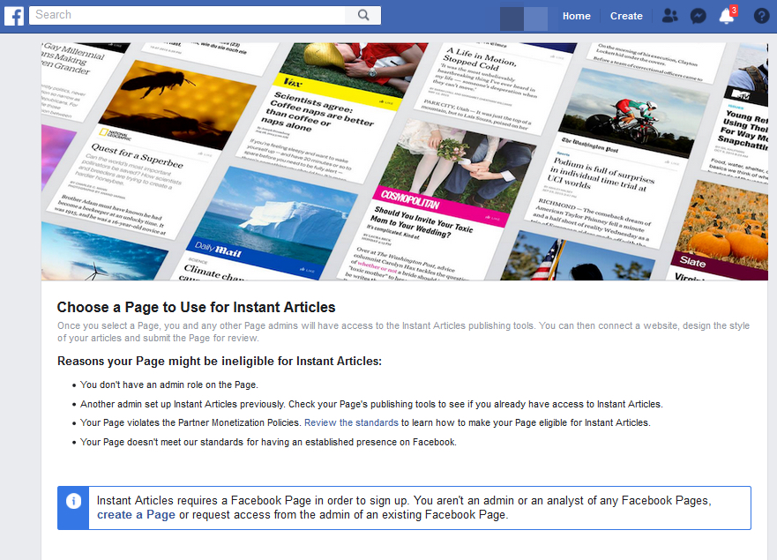Follow the 'create a Page' link
This screenshot has width=777, height=560.
tap(136, 515)
